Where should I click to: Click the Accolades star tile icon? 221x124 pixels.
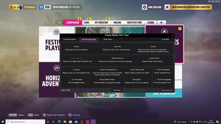[164, 31]
